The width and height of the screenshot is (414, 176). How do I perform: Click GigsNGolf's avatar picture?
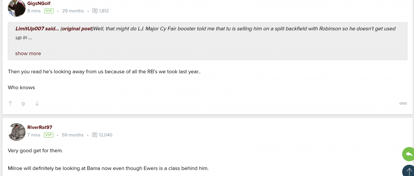click(17, 8)
